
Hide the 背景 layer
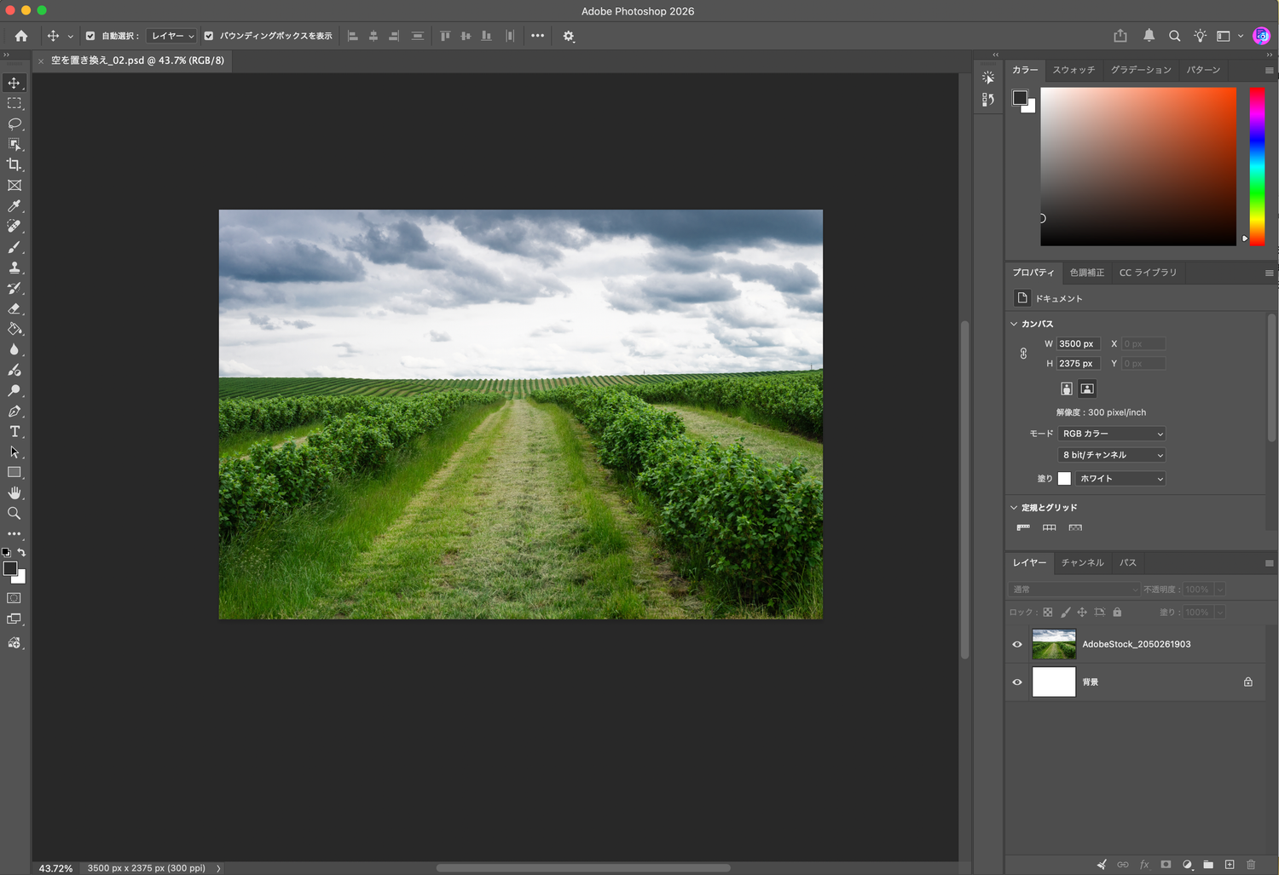(x=1017, y=682)
